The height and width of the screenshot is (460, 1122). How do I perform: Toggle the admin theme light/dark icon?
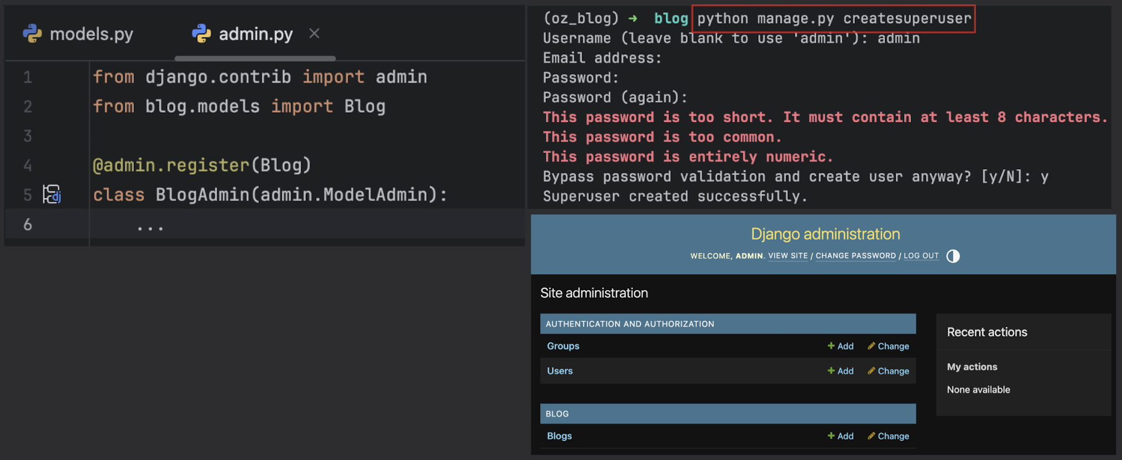coord(953,256)
